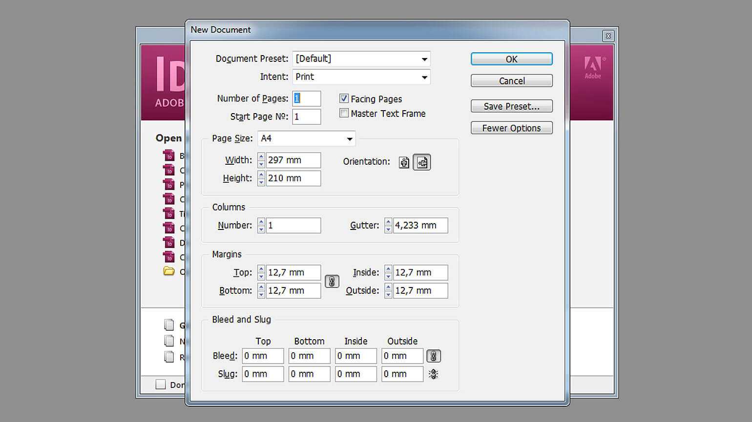Click the Number of Pages input field
This screenshot has height=422, width=752.
307,99
